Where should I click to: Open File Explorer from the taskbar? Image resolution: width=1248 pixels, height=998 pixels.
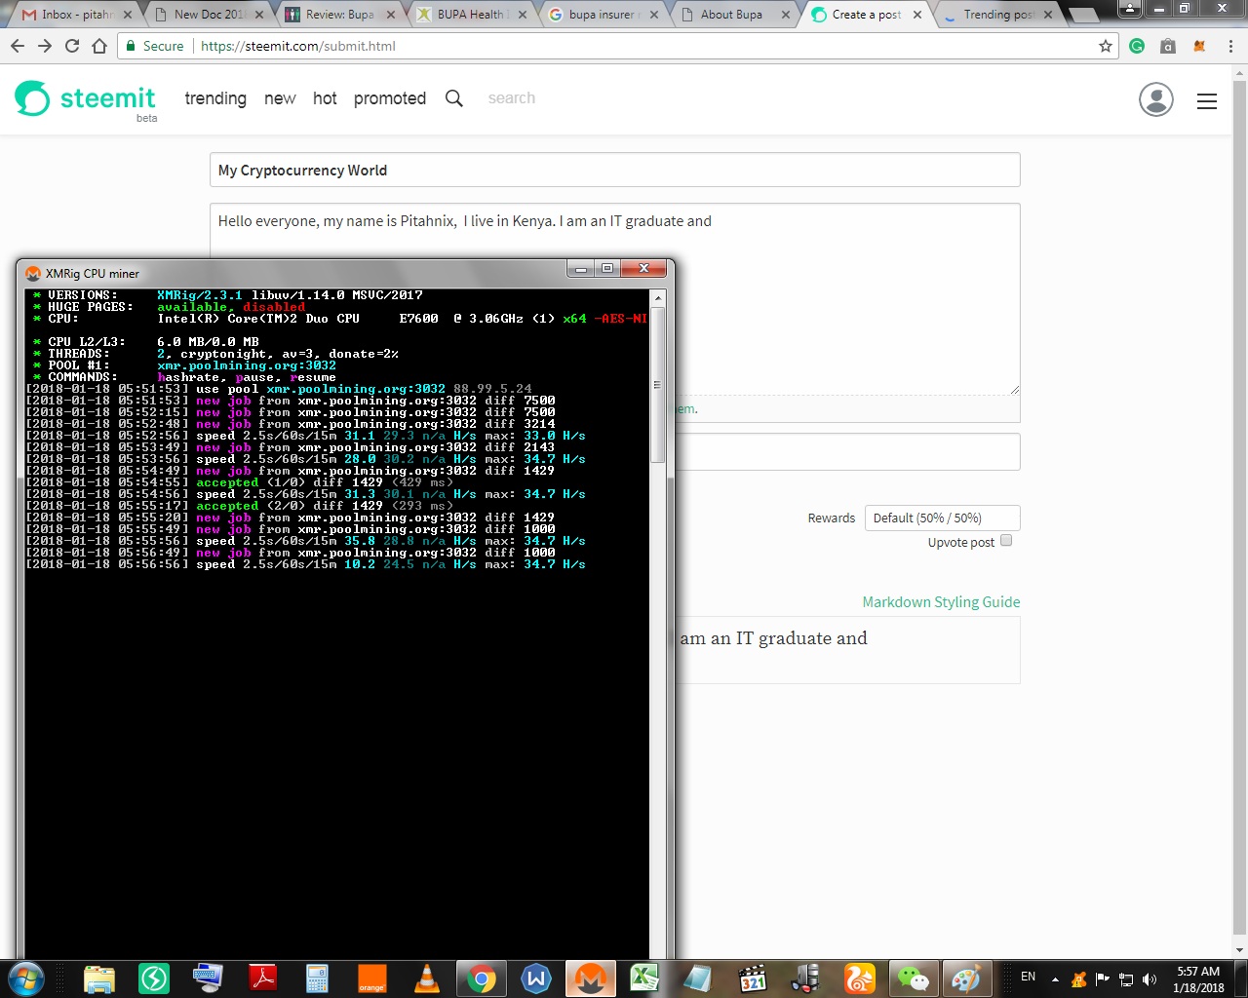pos(99,979)
